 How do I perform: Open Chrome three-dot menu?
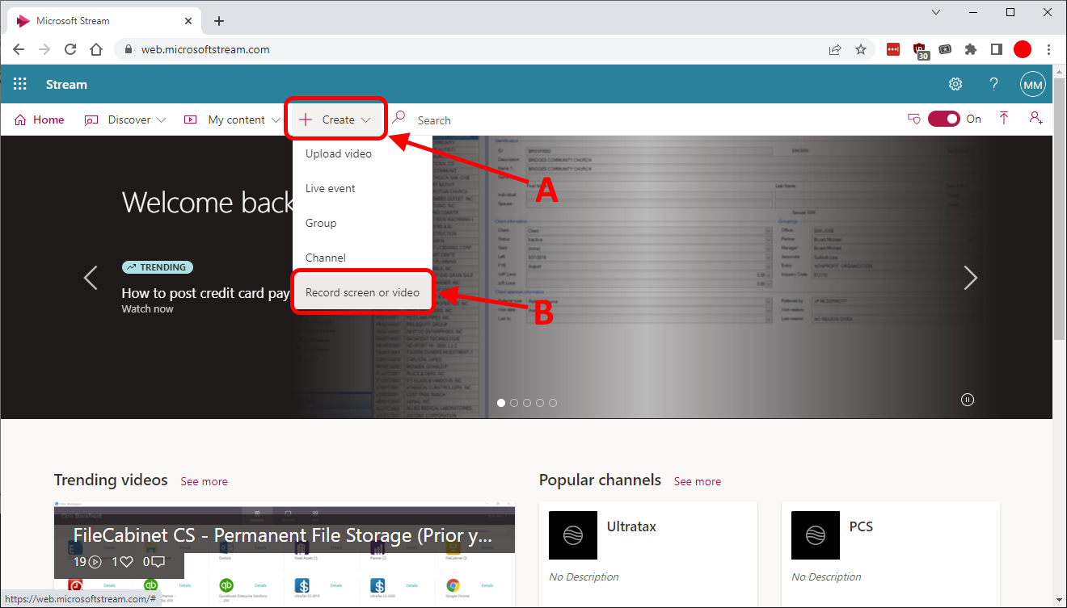pyautogui.click(x=1048, y=49)
